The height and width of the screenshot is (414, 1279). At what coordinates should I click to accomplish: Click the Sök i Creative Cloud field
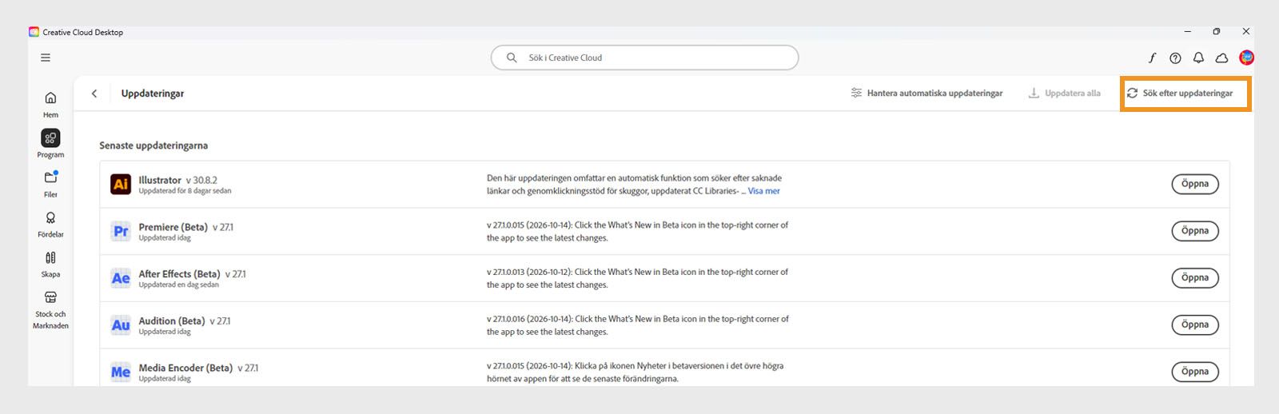click(644, 58)
